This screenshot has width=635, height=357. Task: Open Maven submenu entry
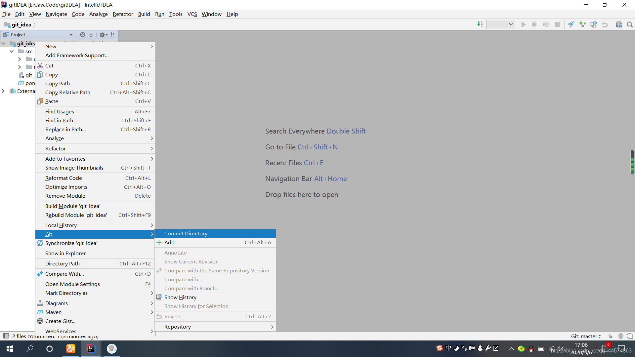pos(95,312)
